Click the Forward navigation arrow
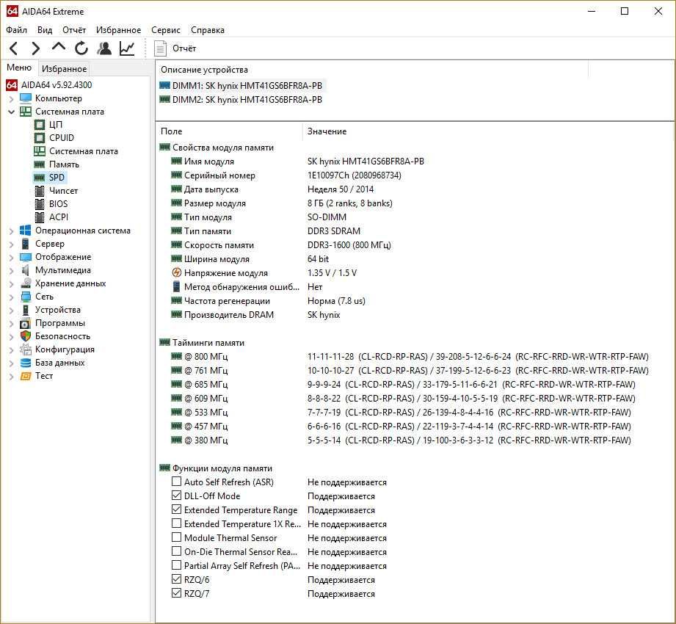 [36, 48]
